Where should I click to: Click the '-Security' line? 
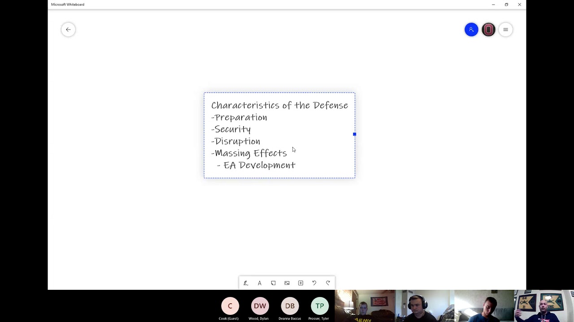[231, 129]
